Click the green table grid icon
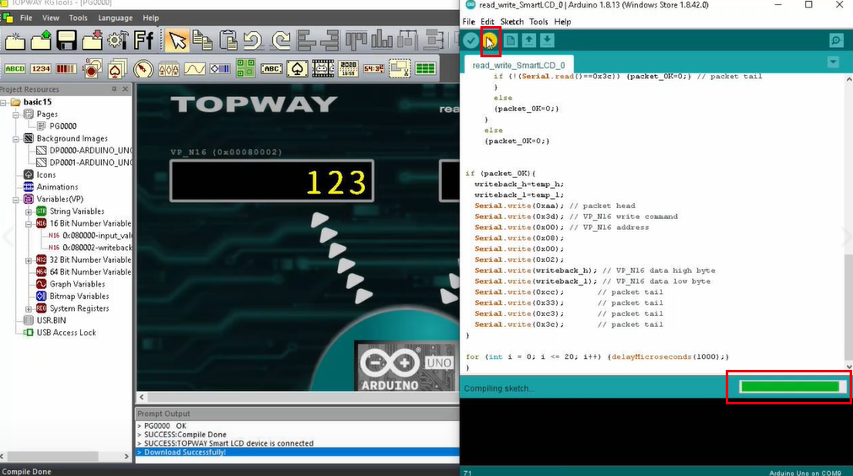853x476 pixels. click(425, 68)
